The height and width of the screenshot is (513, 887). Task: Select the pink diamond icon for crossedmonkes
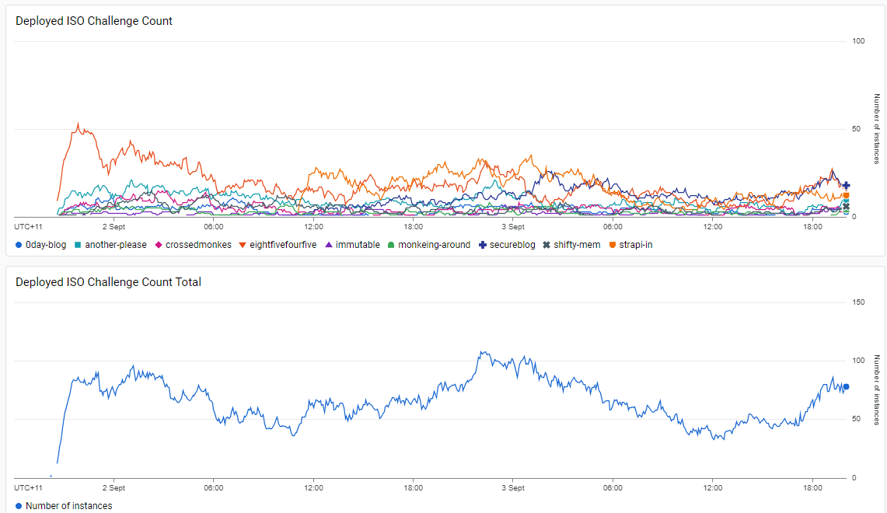[x=159, y=245]
